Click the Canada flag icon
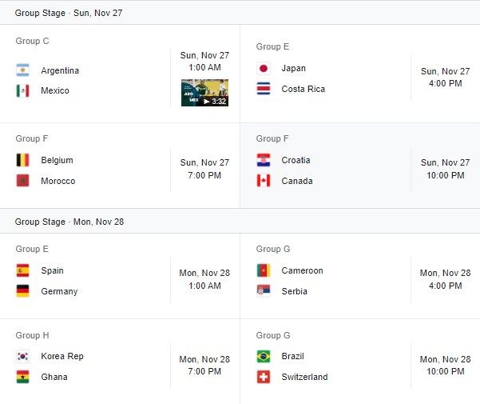This screenshot has height=404, width=480. [x=264, y=181]
